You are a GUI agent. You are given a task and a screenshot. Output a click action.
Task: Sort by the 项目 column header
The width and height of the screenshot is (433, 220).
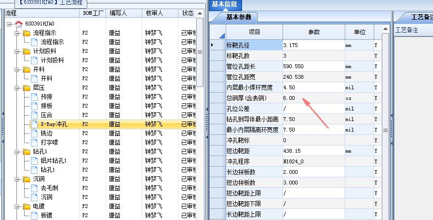pos(254,32)
